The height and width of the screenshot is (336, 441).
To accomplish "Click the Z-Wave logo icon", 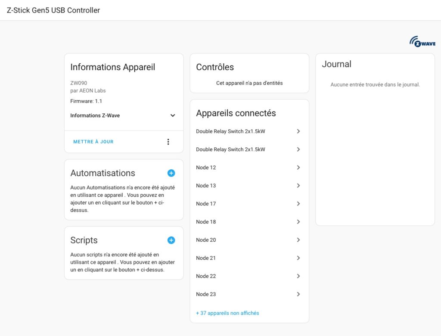I will click(422, 42).
